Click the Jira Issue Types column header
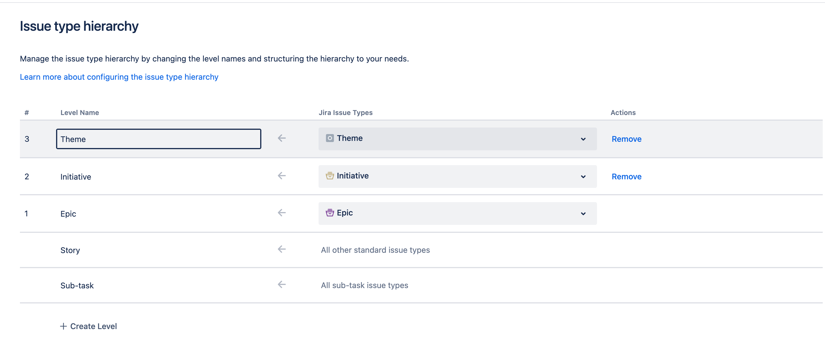825x345 pixels. (346, 112)
